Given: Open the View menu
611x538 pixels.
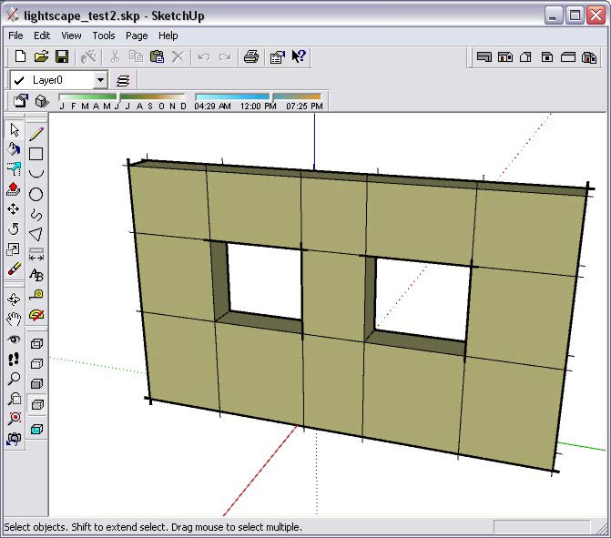Looking at the screenshot, I should pos(71,36).
